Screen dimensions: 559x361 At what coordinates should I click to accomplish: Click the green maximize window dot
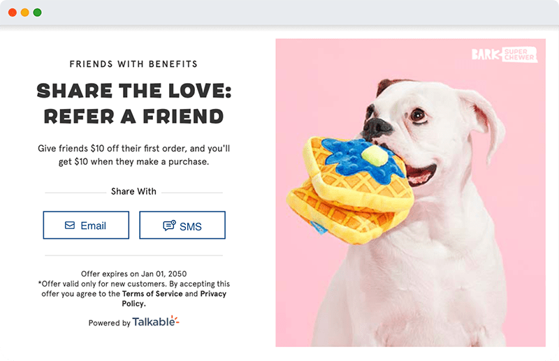(x=38, y=13)
